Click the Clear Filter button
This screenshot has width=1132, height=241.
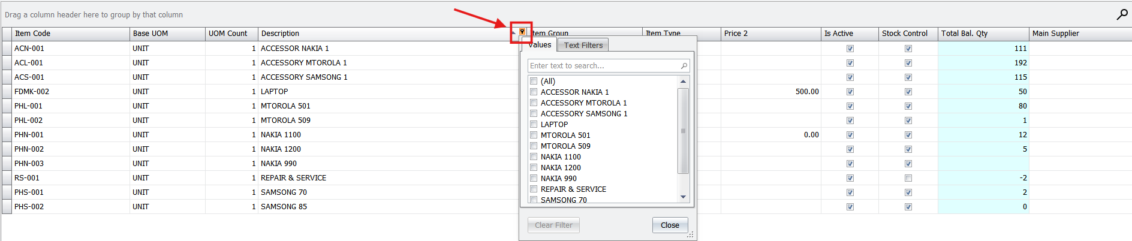pos(553,225)
